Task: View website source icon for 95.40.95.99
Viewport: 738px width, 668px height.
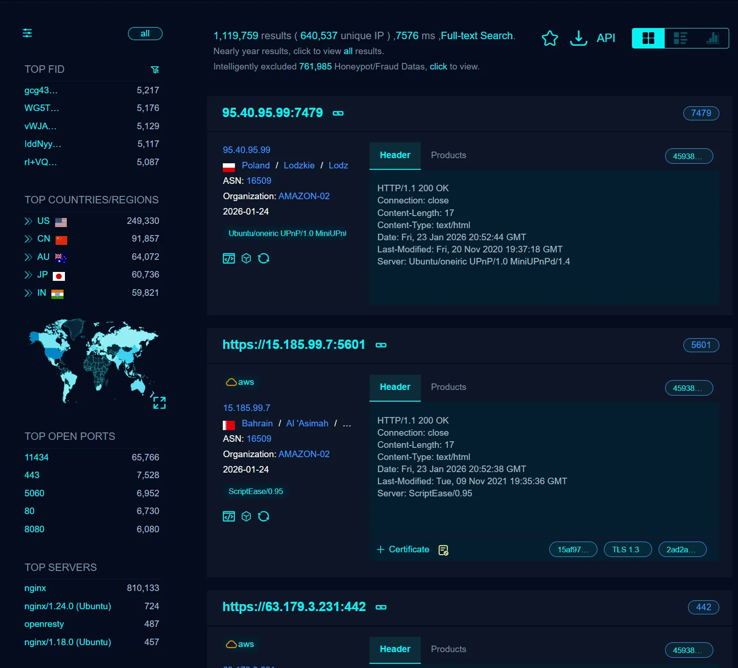Action: (x=229, y=258)
